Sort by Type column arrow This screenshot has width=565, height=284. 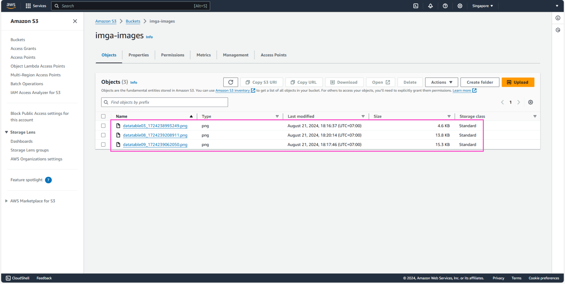[277, 117]
